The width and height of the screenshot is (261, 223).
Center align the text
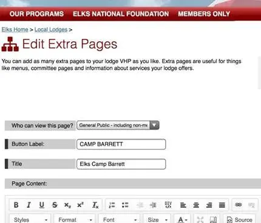click(x=196, y=205)
